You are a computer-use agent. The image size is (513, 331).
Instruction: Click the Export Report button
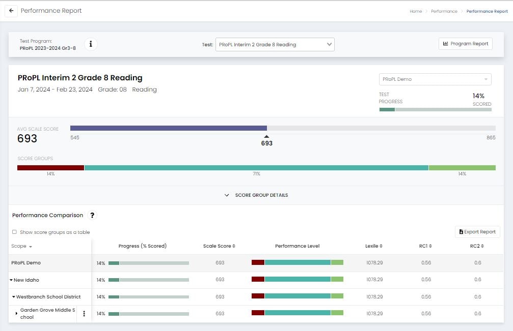(477, 232)
